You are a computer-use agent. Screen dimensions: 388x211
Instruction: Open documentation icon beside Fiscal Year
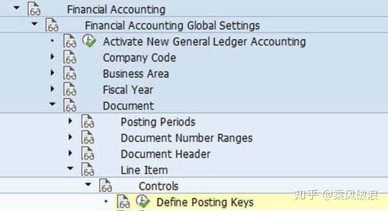click(70, 90)
